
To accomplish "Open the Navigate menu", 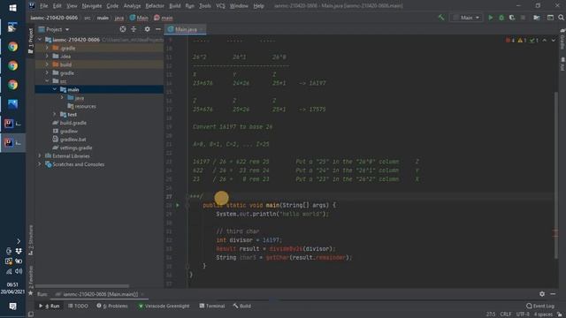I will [92, 6].
